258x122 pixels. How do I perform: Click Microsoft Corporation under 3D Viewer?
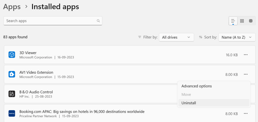(36, 57)
